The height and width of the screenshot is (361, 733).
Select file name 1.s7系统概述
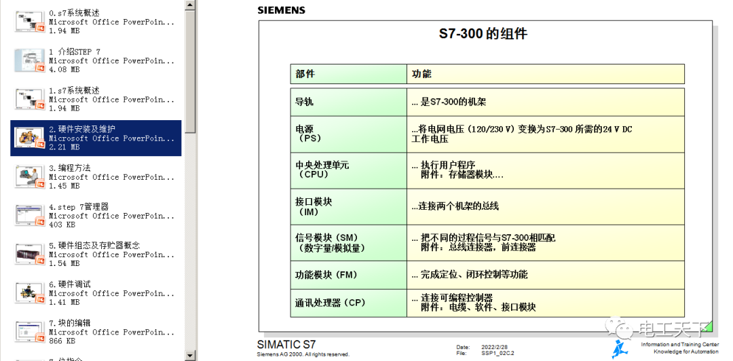tap(75, 91)
